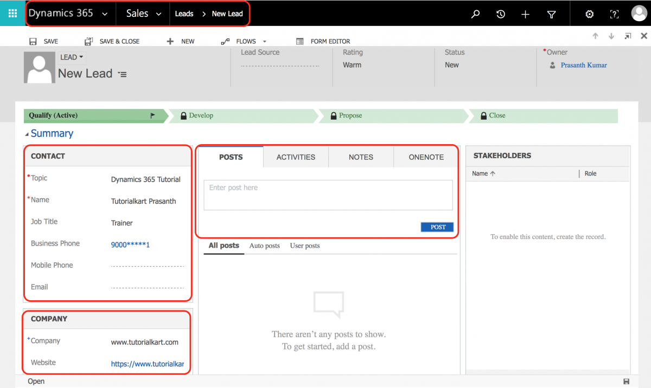The image size is (651, 388).
Task: Click the quick create plus icon
Action: coord(525,14)
